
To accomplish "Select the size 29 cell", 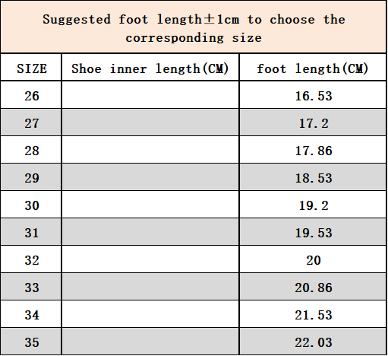I will [31, 177].
